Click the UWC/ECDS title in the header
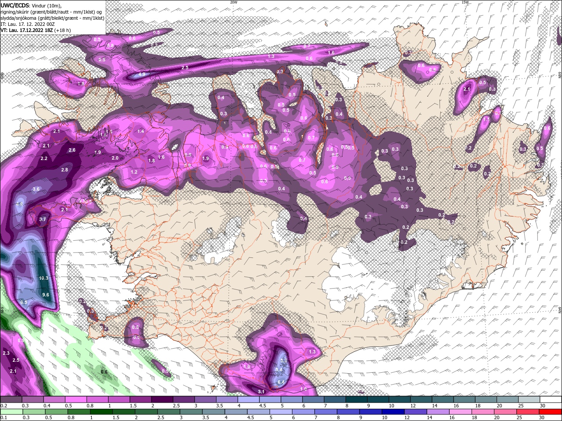The width and height of the screenshot is (562, 421). (14, 5)
